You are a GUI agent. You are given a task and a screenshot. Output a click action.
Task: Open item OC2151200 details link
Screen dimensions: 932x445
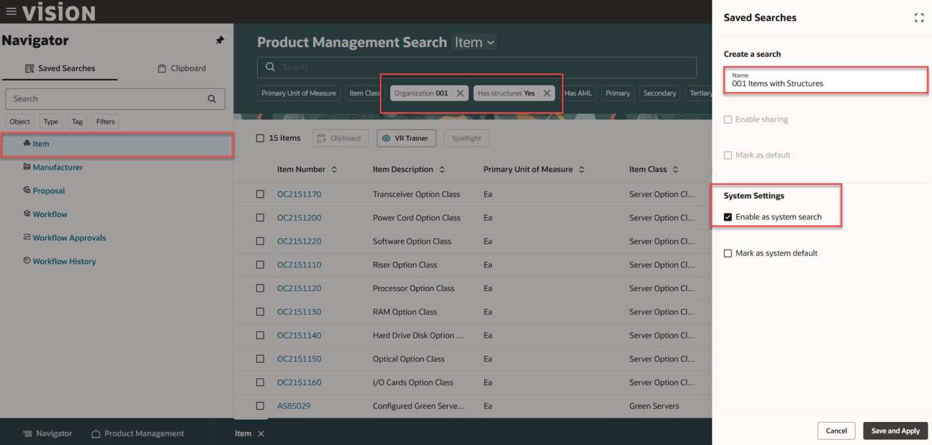[x=299, y=218]
